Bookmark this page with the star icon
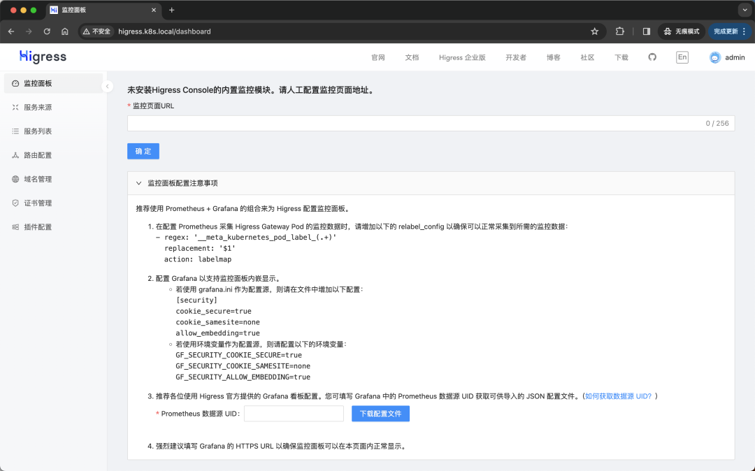 point(595,31)
